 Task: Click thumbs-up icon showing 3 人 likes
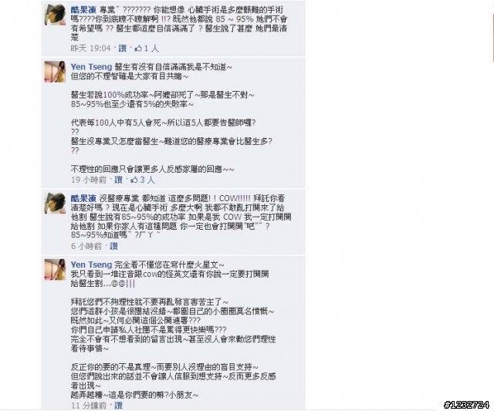pos(134,180)
